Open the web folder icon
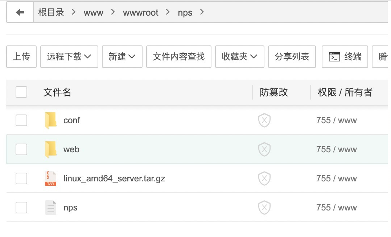This screenshot has width=391, height=237. tap(51, 149)
